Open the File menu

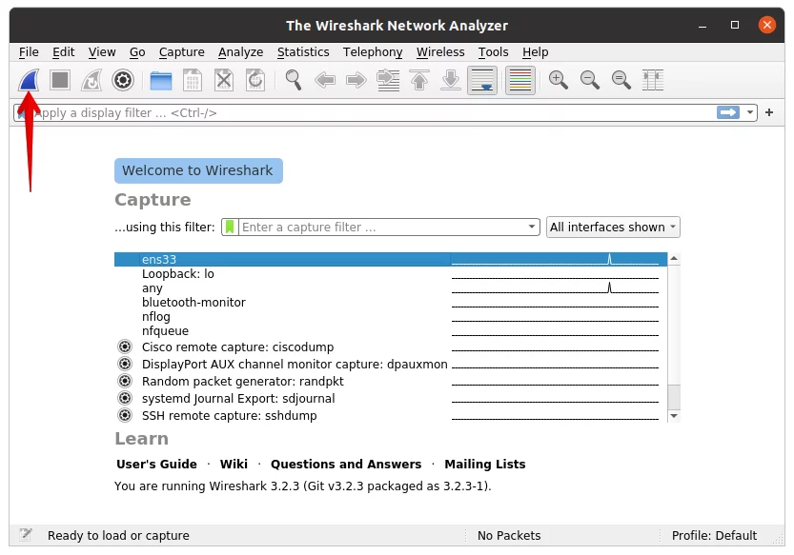[29, 52]
